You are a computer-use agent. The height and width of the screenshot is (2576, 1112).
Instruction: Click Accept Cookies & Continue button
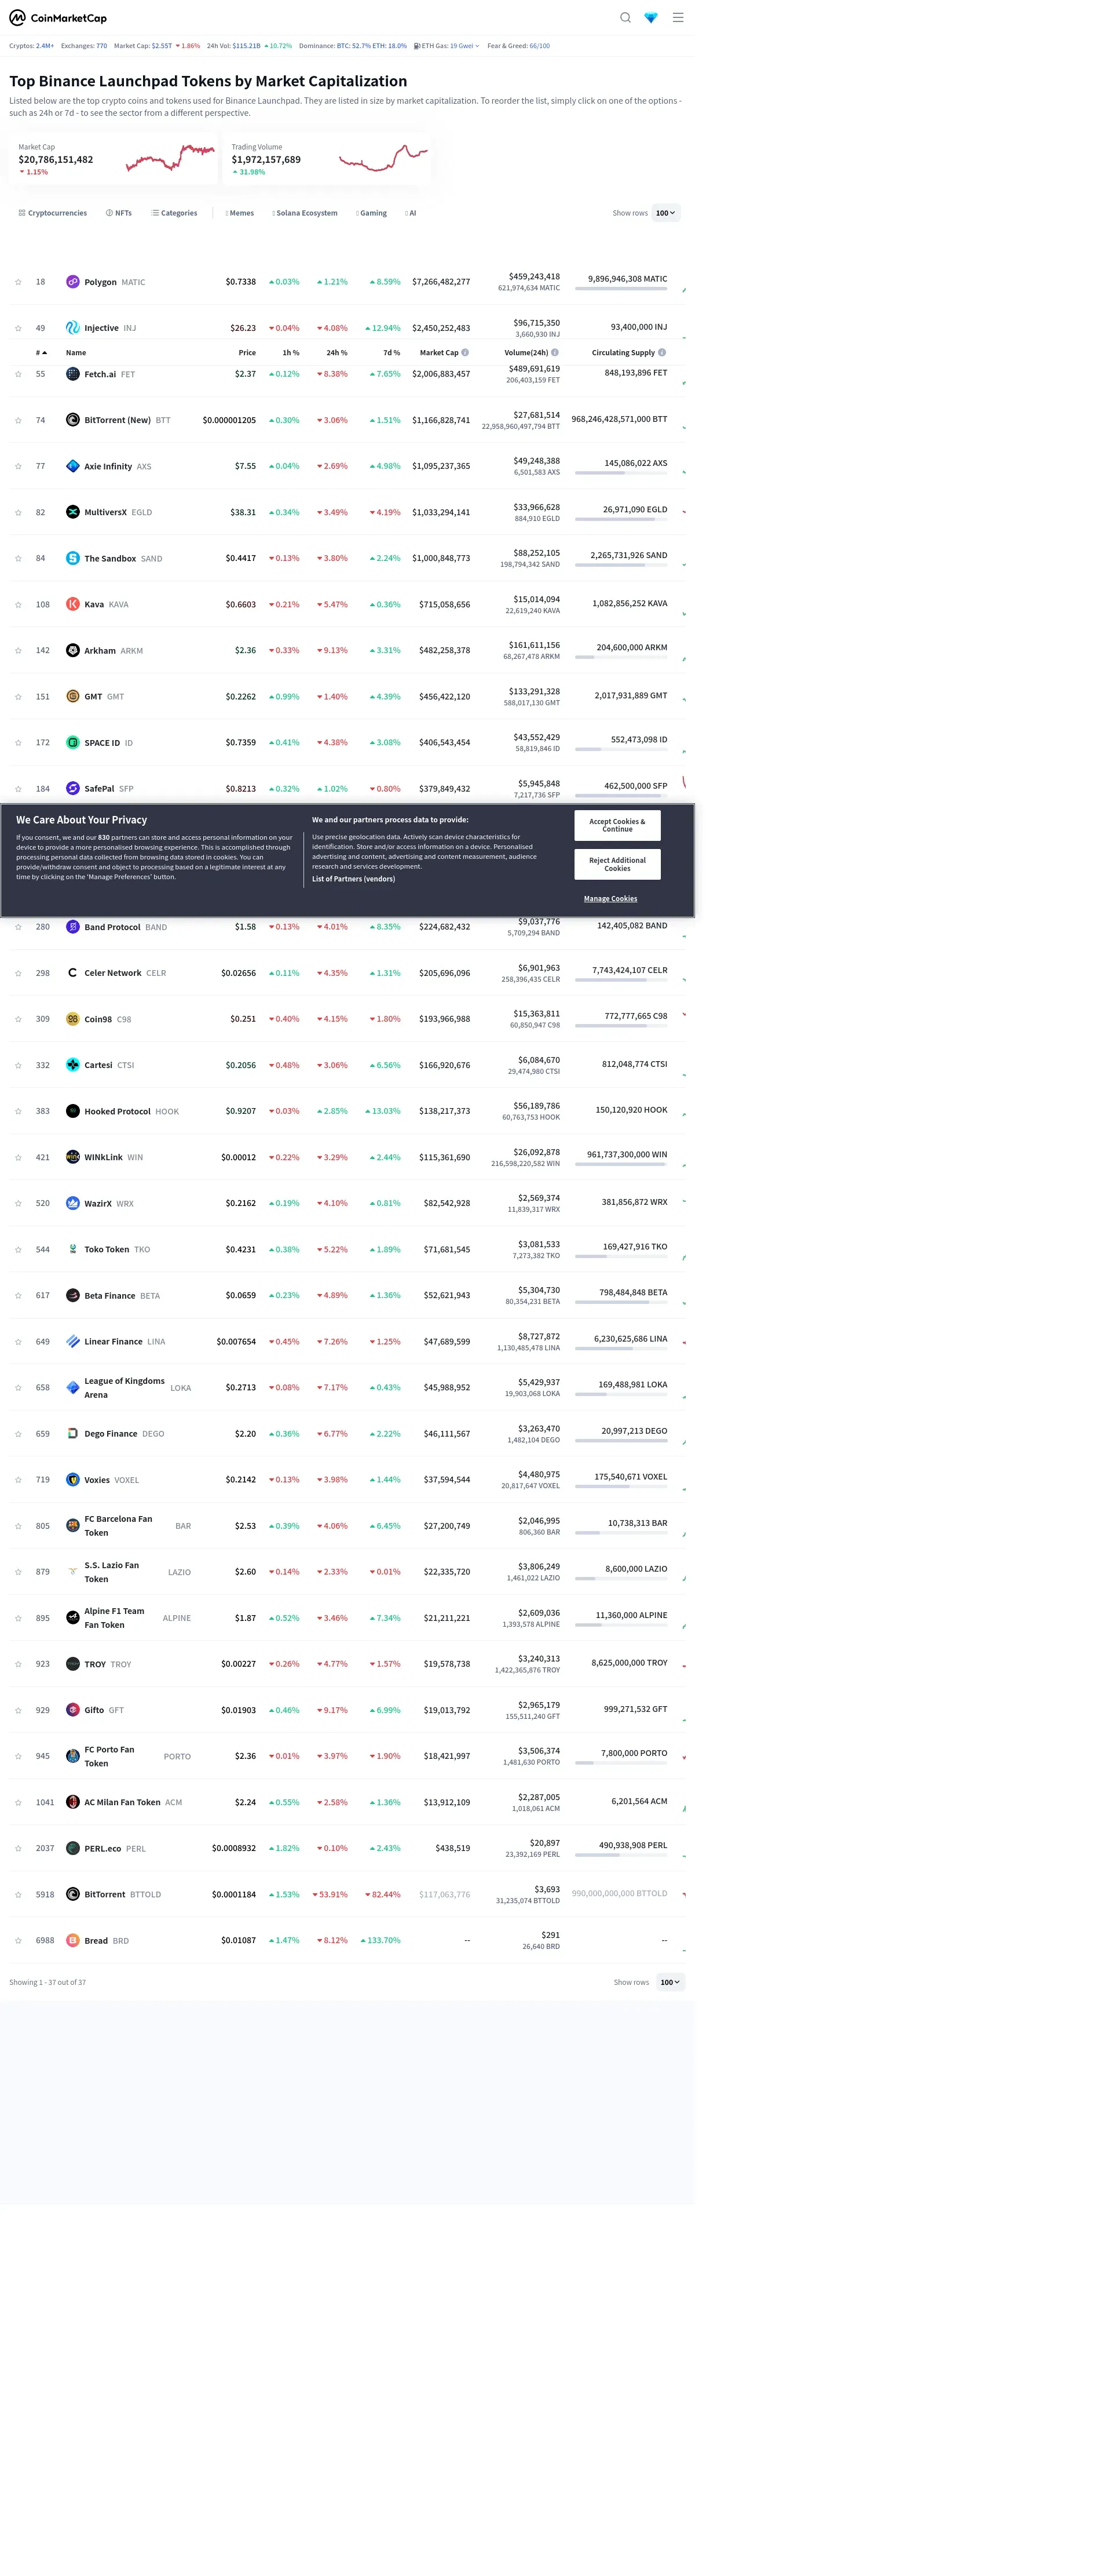[616, 825]
